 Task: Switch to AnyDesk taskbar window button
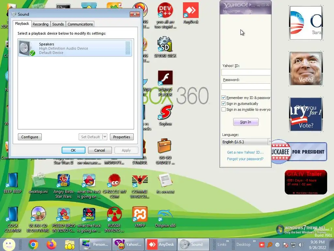pyautogui.click(x=161, y=244)
